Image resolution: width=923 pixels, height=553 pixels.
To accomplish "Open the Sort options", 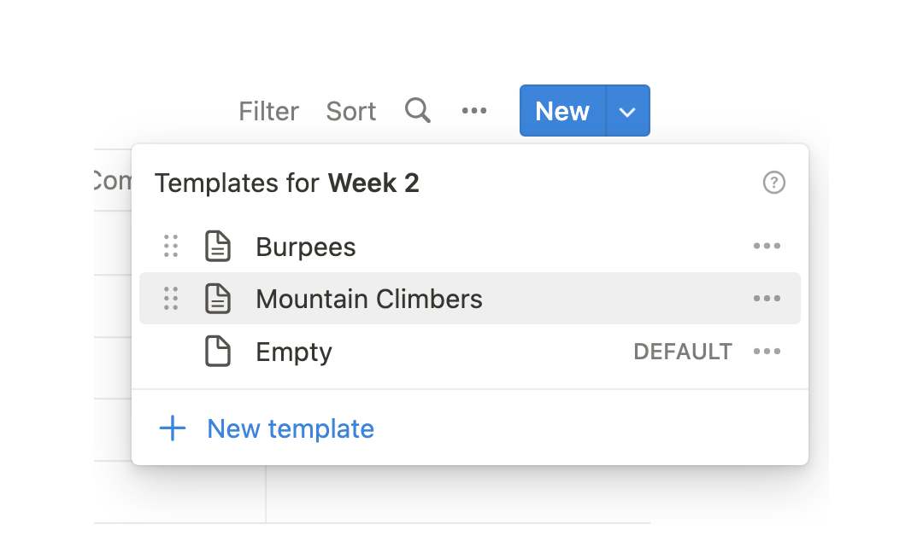I will coord(350,110).
